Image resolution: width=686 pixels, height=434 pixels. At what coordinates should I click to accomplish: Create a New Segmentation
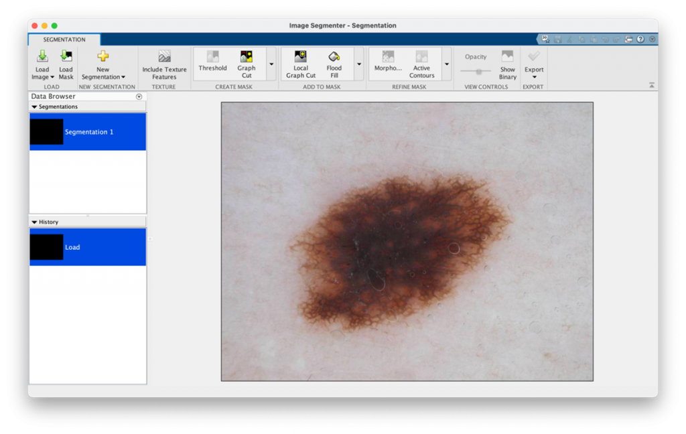click(102, 57)
